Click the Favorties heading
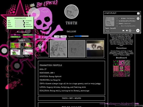This screenshot has height=107, width=143. pyautogui.click(x=121, y=48)
